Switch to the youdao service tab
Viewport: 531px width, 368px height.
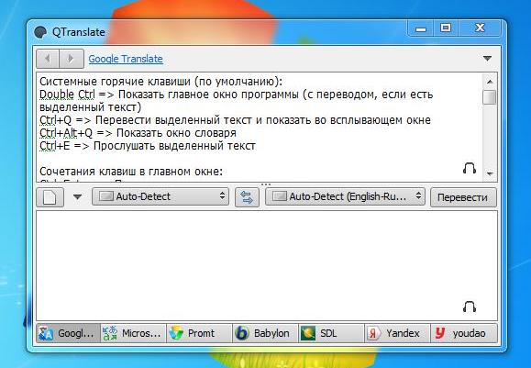(464, 333)
